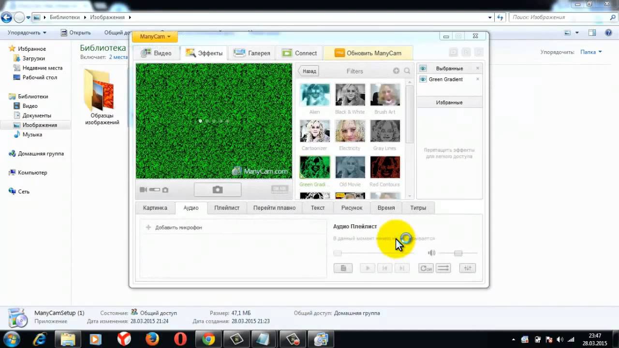Viewport: 619px width, 348px height.
Task: Expand the Упорядочить menu in Explorer
Action: pyautogui.click(x=27, y=32)
